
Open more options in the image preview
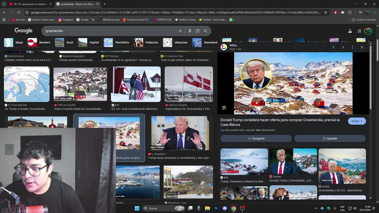352,47
